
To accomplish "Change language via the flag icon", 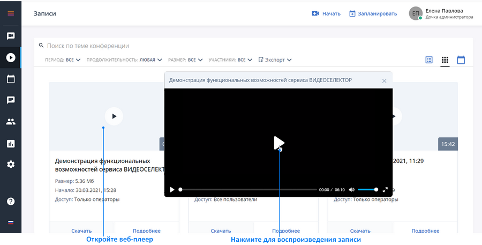I will point(11,222).
